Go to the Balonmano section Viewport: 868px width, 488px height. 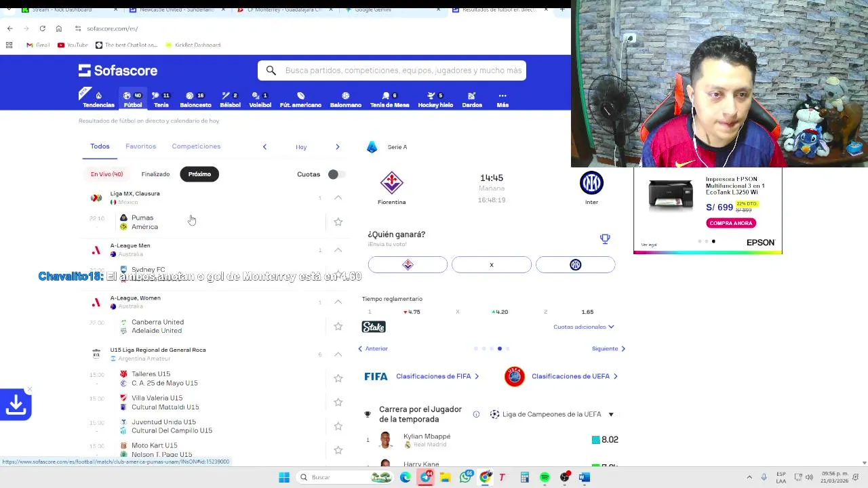point(345,100)
